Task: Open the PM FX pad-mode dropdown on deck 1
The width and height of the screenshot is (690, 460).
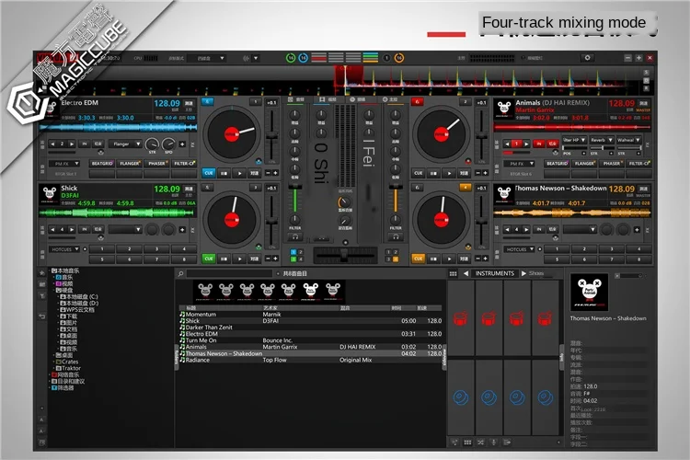Action: click(x=63, y=164)
